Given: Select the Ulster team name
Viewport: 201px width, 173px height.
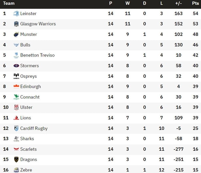Looking at the screenshot, I should [x=26, y=107].
